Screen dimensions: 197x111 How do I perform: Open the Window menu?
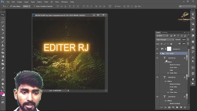[64, 2]
